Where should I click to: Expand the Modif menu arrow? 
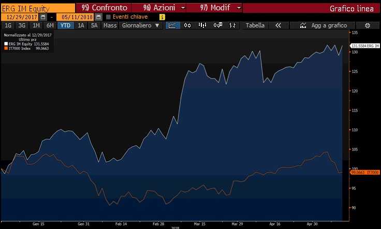(239, 8)
